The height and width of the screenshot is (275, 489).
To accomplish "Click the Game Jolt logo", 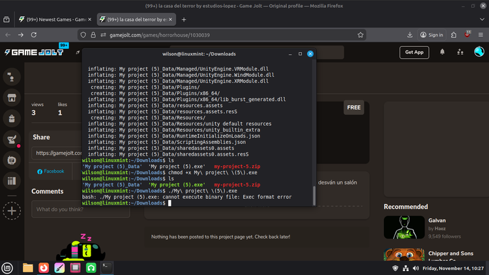I will point(34,52).
